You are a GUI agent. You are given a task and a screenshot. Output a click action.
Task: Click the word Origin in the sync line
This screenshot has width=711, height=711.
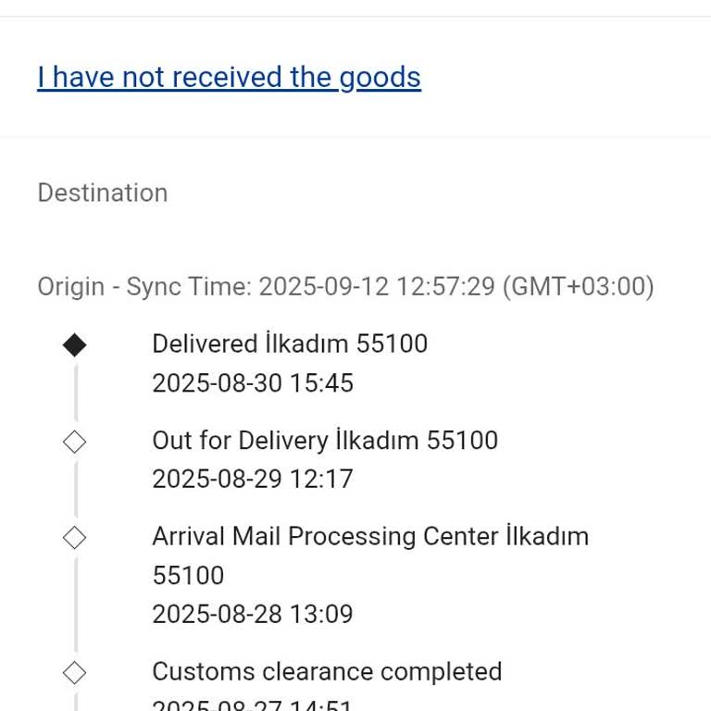tap(70, 287)
